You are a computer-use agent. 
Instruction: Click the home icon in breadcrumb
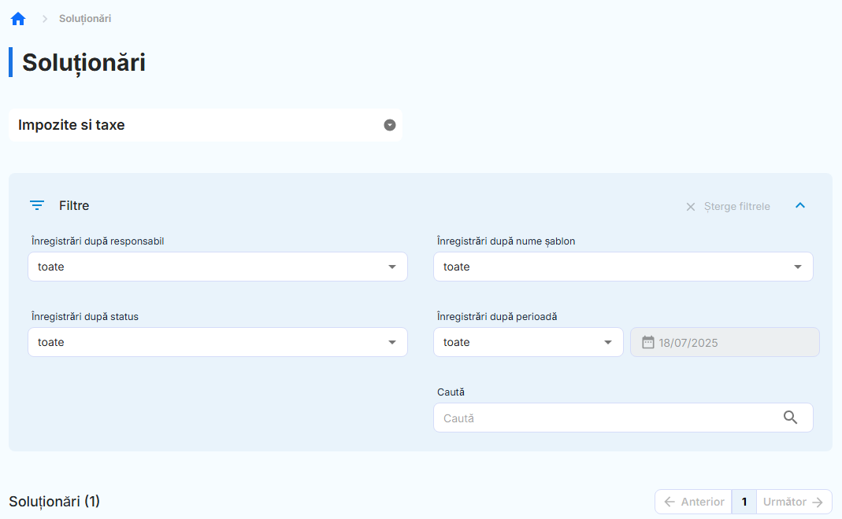tap(18, 18)
